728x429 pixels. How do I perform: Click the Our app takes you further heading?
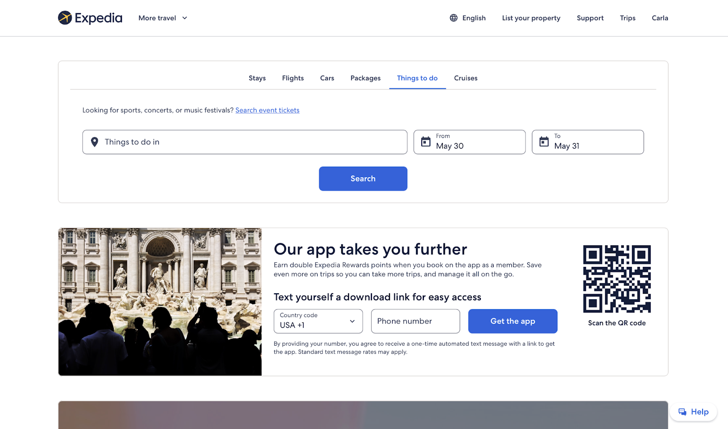(370, 249)
